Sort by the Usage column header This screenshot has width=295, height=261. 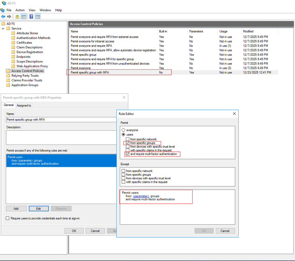229,31
